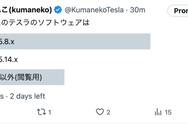Click the gray result bar beside 5.8.x
This screenshot has width=188, height=125.
point(94,42)
